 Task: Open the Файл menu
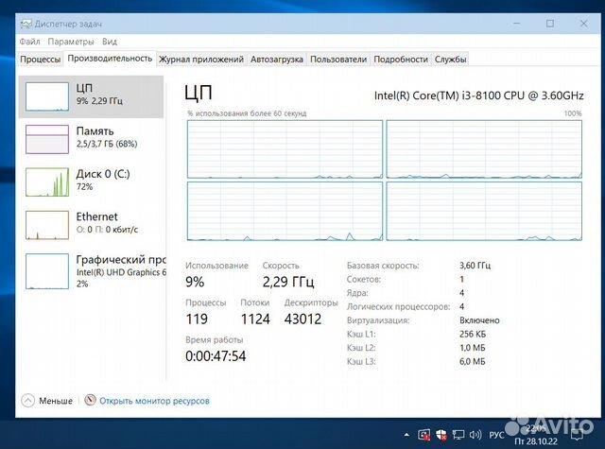click(x=29, y=42)
